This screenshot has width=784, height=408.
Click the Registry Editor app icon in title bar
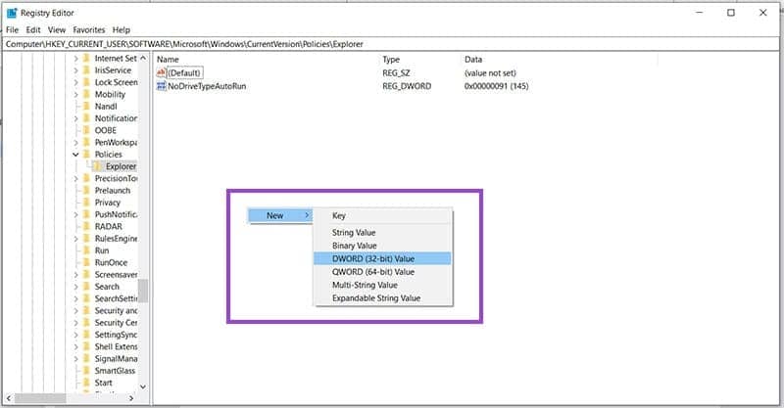12,13
